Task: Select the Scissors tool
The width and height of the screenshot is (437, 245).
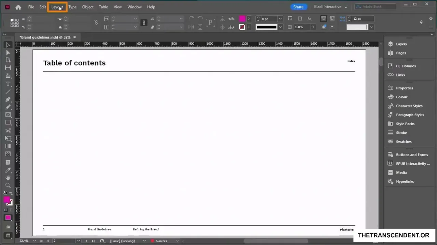Action: point(8,131)
